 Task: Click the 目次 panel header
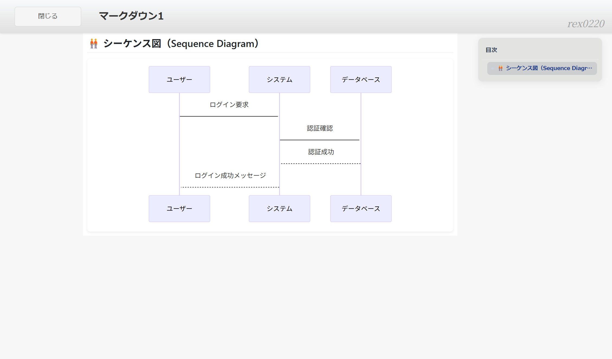coord(491,50)
